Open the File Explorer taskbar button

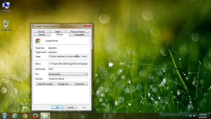point(45,116)
